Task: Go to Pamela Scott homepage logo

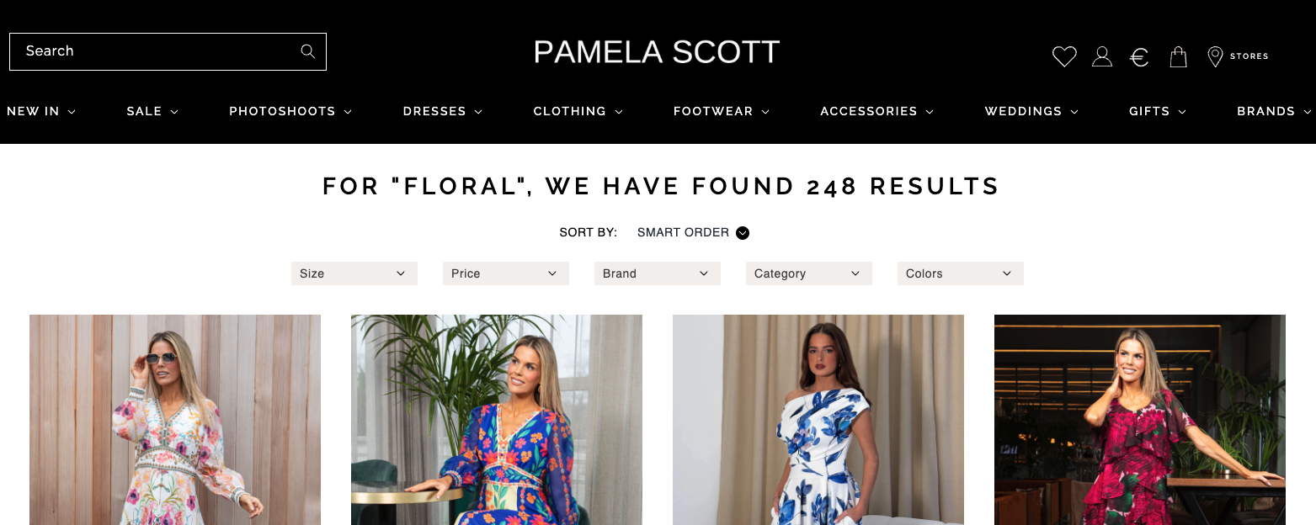Action: click(657, 52)
